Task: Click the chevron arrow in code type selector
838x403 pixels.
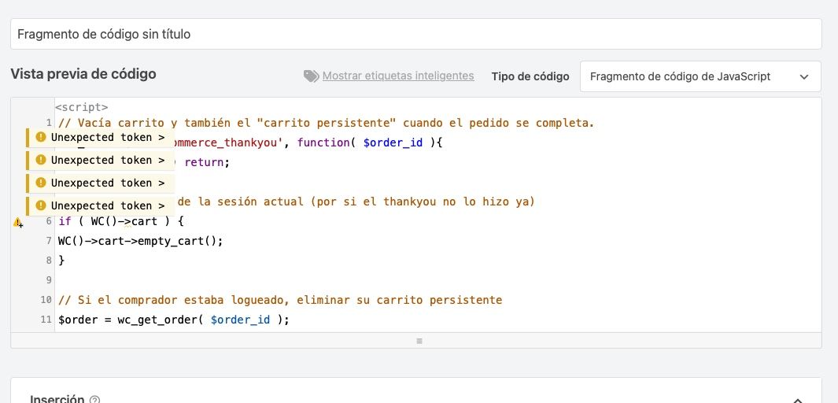Action: (803, 76)
